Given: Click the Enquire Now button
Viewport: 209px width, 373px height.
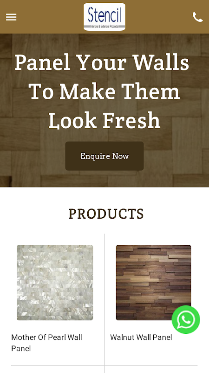Looking at the screenshot, I should click(x=104, y=156).
